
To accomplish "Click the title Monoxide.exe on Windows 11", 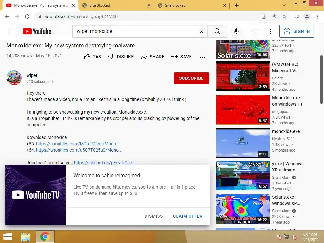I will tap(287, 101).
